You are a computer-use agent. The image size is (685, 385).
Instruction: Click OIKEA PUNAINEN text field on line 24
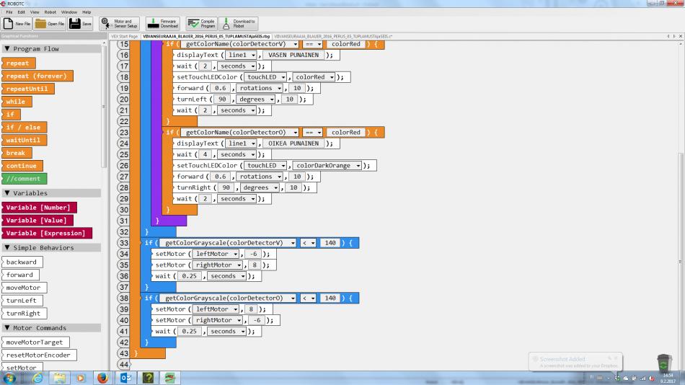pos(293,143)
